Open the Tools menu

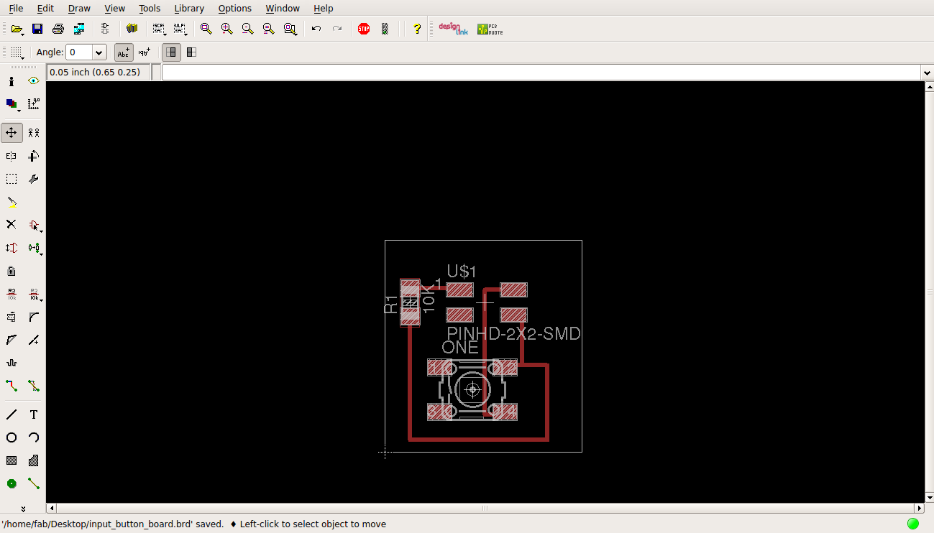pyautogui.click(x=150, y=8)
